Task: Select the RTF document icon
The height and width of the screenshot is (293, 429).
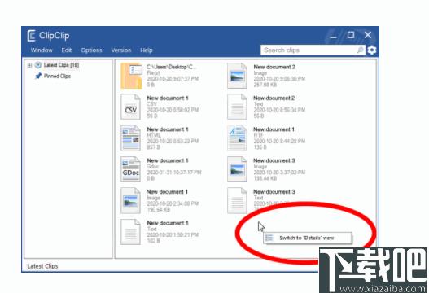Action: point(237,138)
